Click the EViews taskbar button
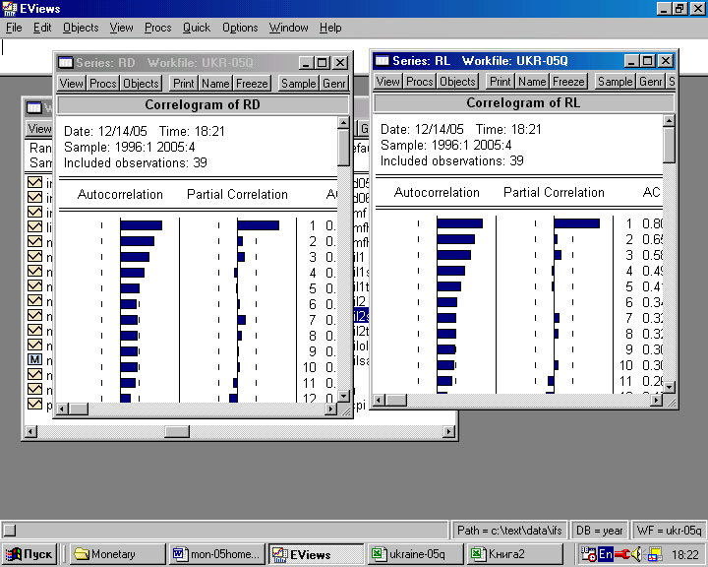The image size is (708, 567). 317,554
